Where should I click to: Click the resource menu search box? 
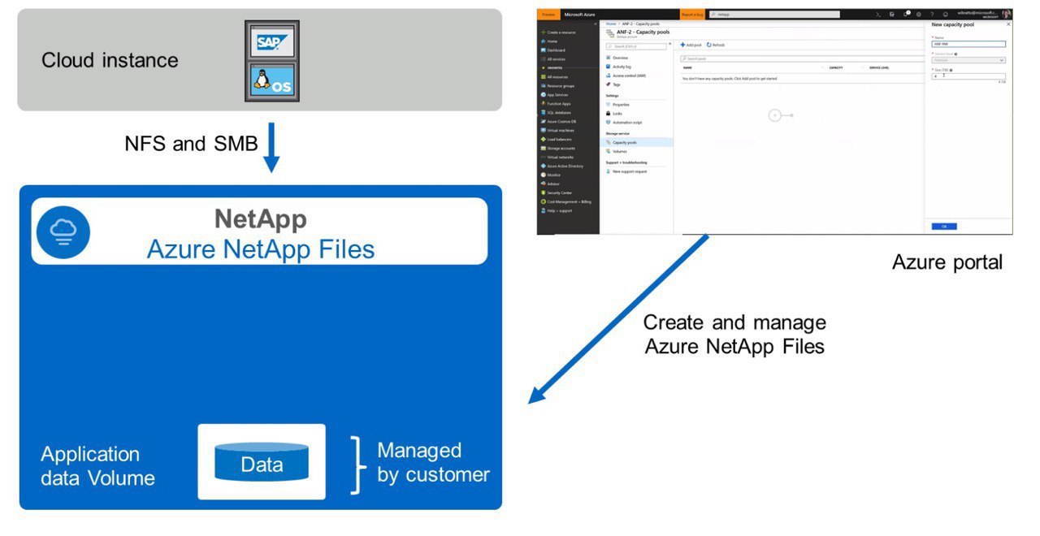pos(637,46)
